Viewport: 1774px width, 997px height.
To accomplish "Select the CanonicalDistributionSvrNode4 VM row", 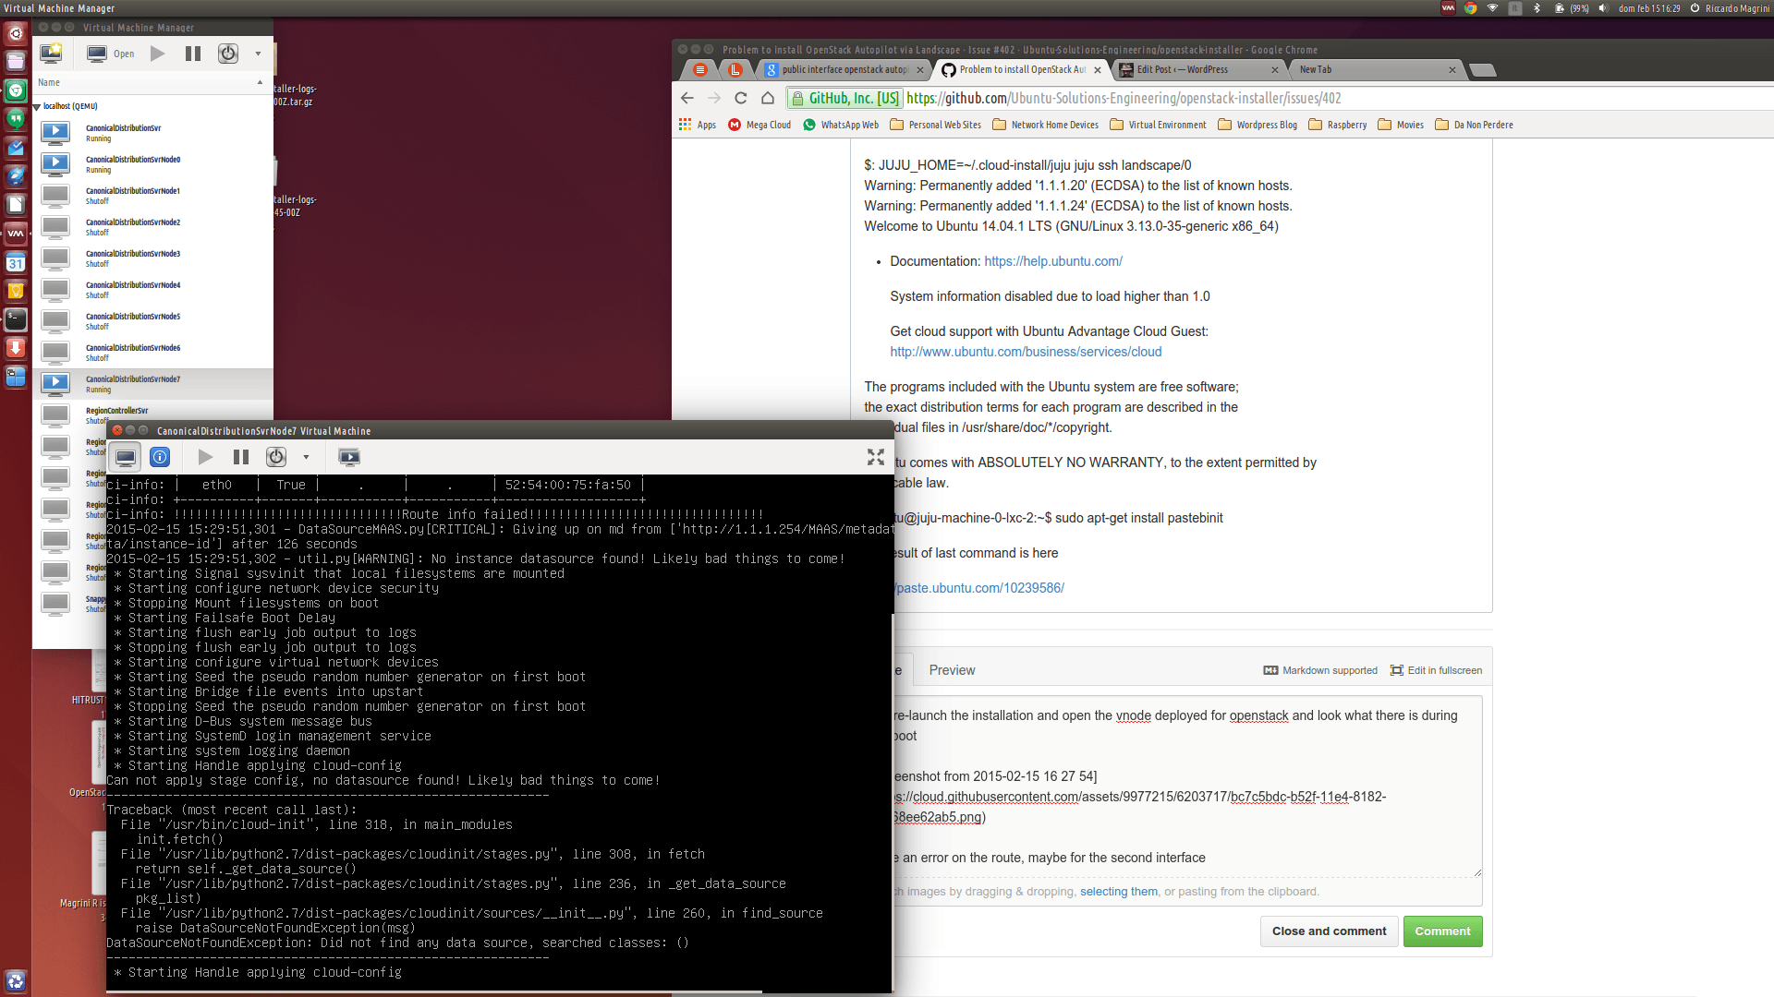I will pos(152,290).
